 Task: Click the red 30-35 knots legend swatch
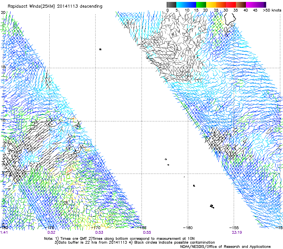coord(231,5)
